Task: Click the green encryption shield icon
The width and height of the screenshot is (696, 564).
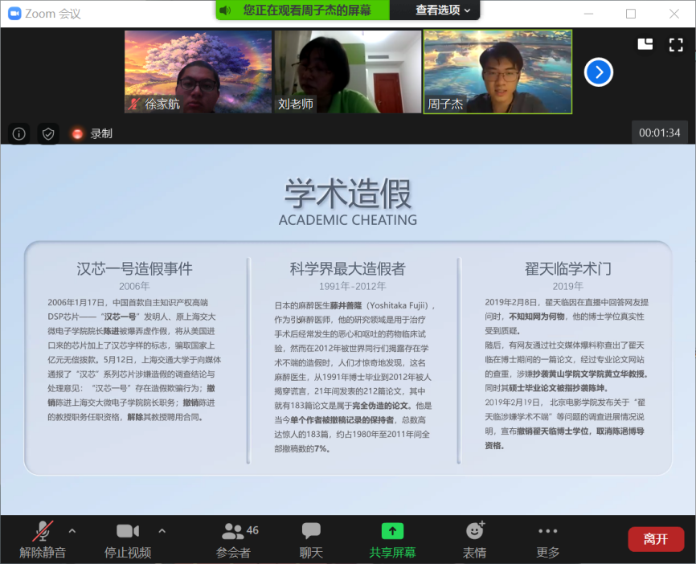Action: pyautogui.click(x=48, y=133)
